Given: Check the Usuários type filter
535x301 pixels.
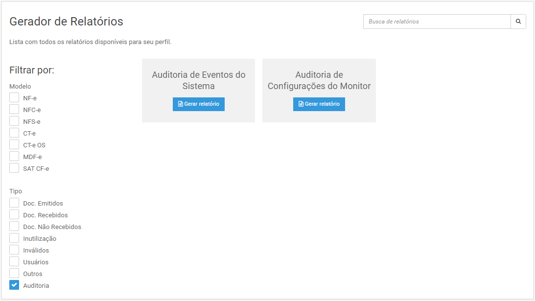Looking at the screenshot, I should click(x=14, y=262).
